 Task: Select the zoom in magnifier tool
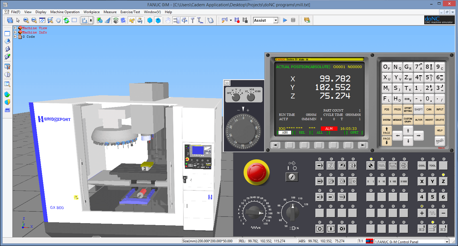(x=26, y=20)
